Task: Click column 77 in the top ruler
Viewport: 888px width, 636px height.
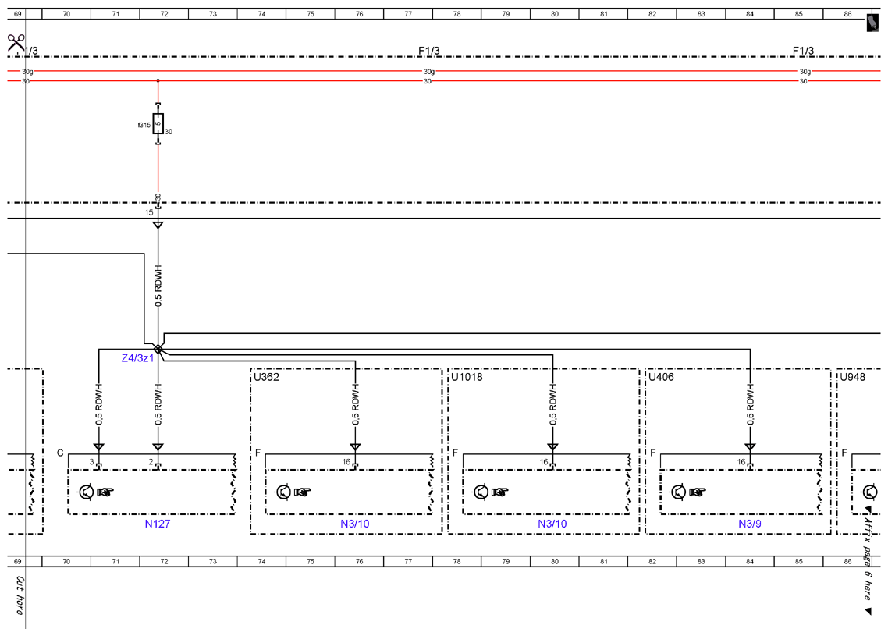Action: coord(408,14)
